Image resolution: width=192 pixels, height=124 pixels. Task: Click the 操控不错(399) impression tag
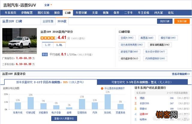coord(168,38)
